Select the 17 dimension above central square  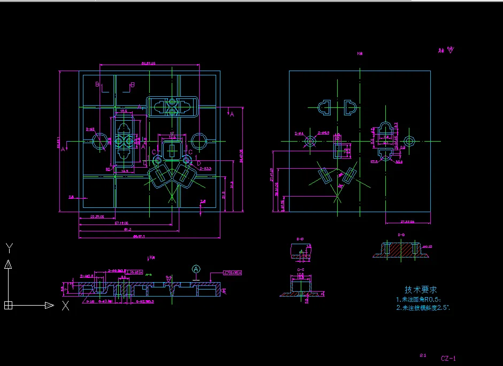(x=172, y=133)
